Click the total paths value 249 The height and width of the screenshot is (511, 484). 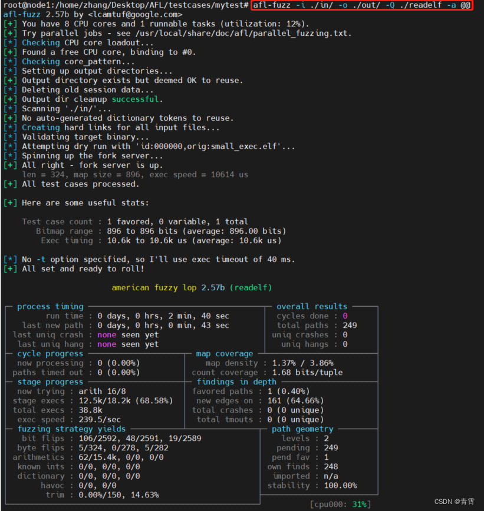click(350, 325)
